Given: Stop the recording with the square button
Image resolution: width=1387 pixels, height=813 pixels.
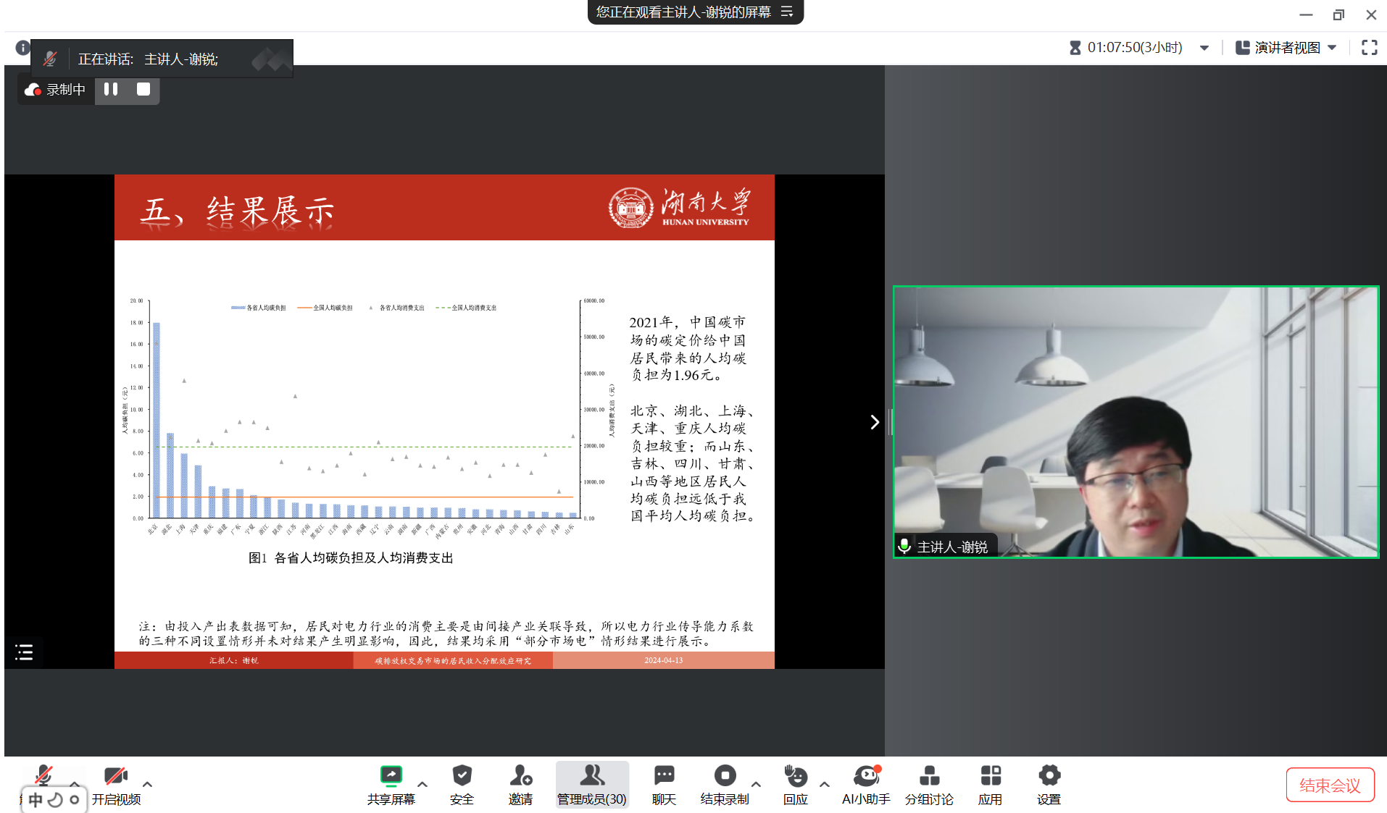Looking at the screenshot, I should coord(143,89).
